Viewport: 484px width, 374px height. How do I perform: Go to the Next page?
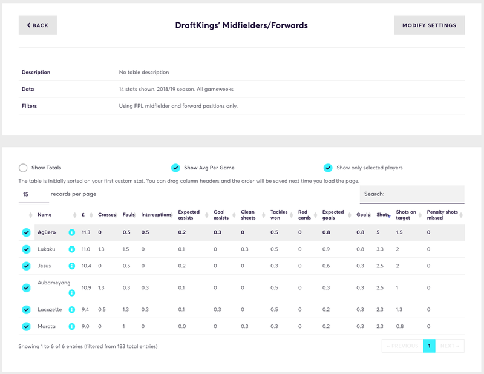click(x=450, y=346)
